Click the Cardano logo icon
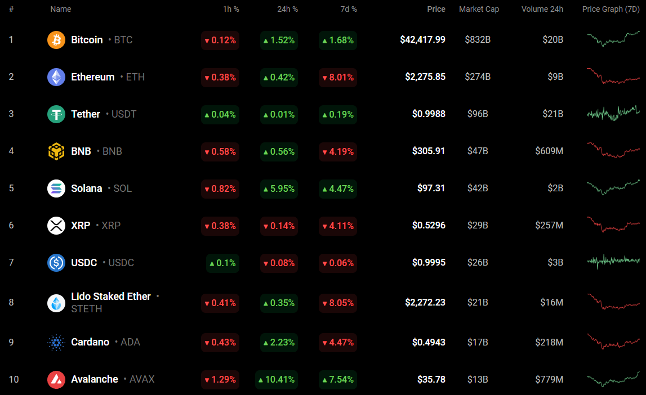This screenshot has width=646, height=395. pyautogui.click(x=56, y=342)
